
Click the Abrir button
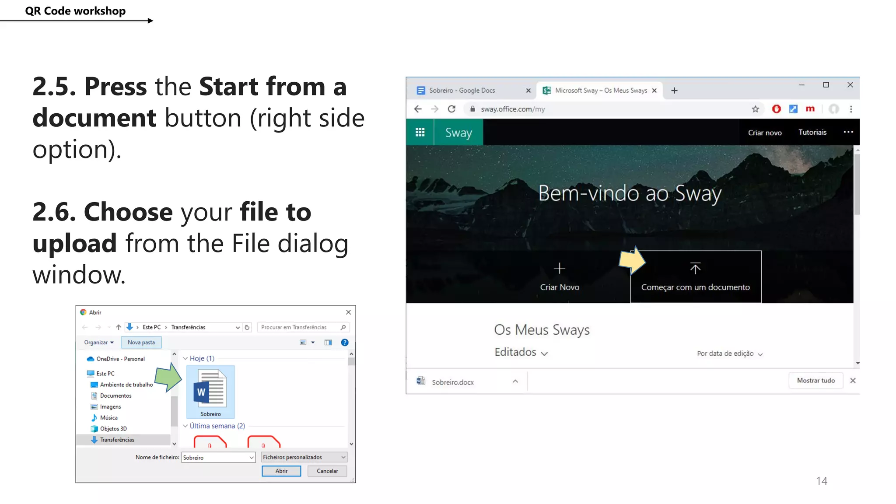click(x=281, y=471)
